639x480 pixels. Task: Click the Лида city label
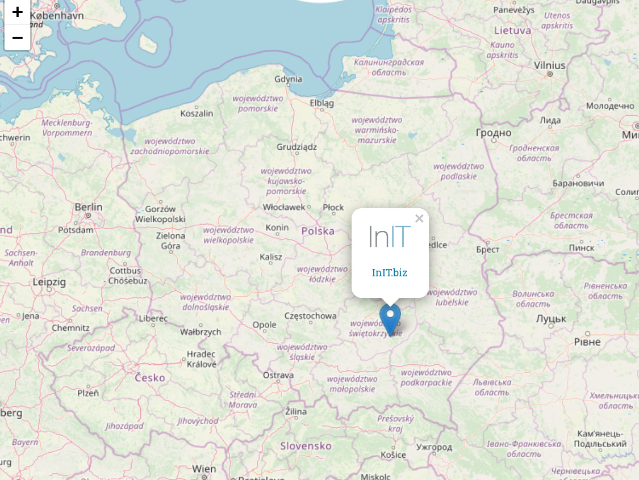(x=550, y=120)
